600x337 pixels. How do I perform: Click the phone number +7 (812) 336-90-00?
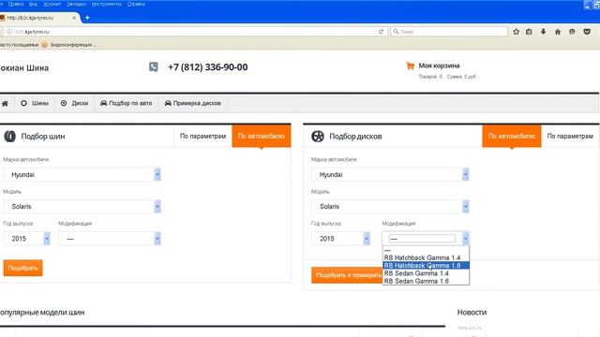point(208,67)
